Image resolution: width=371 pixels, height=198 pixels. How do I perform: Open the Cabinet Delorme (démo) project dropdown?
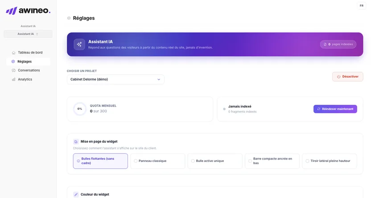tap(115, 79)
